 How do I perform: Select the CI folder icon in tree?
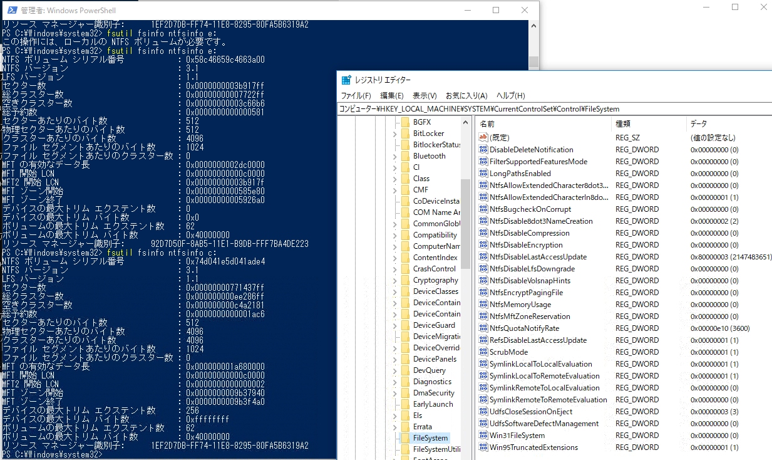(x=405, y=167)
